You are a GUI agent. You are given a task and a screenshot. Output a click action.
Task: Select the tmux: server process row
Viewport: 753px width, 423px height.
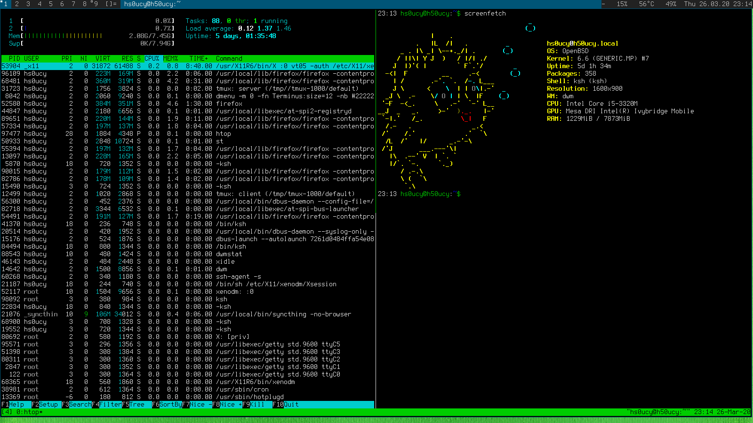[188, 88]
